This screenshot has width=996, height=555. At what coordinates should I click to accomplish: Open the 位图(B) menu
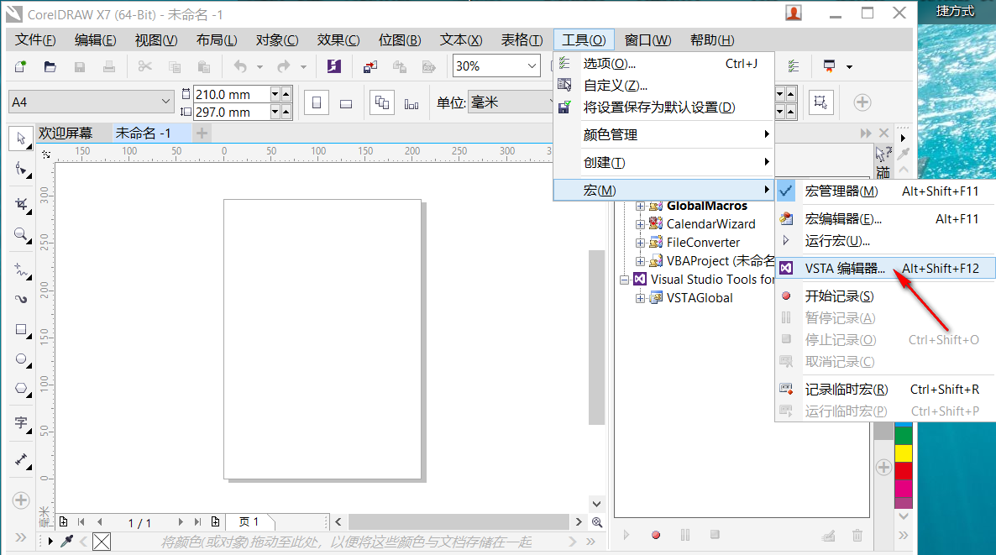pyautogui.click(x=400, y=40)
